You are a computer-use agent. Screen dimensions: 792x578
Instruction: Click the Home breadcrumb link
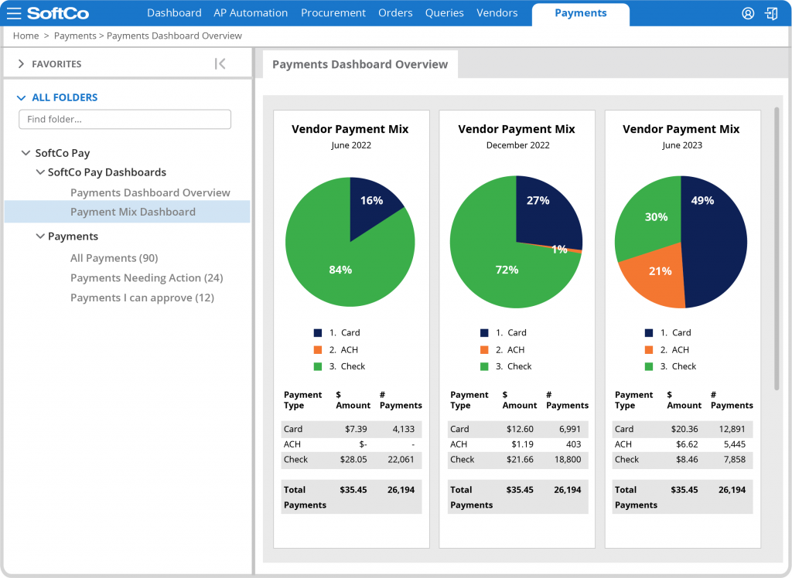26,36
